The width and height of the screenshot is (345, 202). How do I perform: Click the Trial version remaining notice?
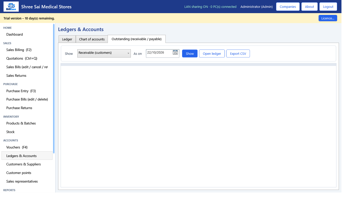(29, 18)
